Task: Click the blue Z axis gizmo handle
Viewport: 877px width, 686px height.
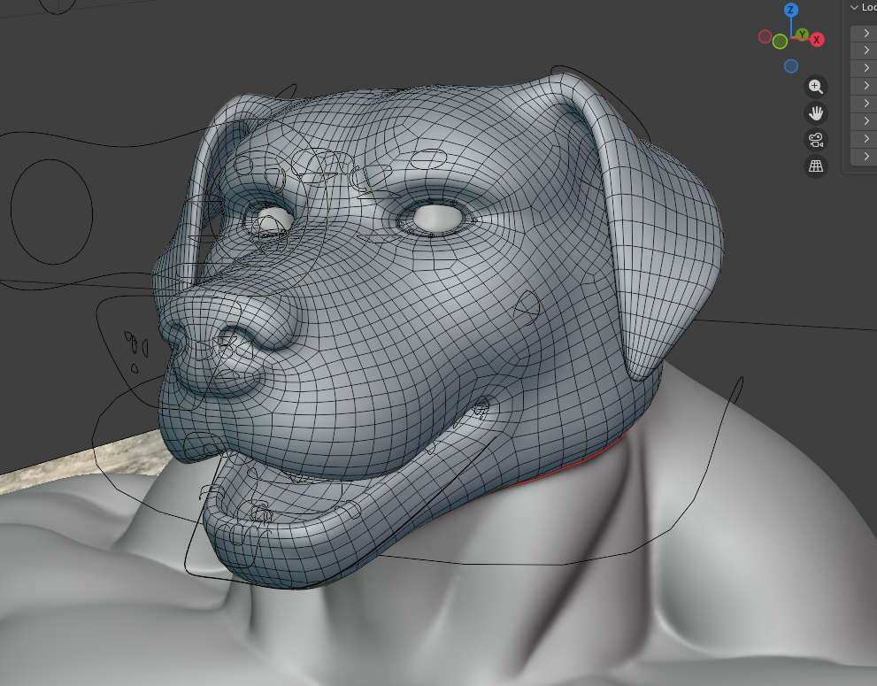Action: (x=791, y=11)
